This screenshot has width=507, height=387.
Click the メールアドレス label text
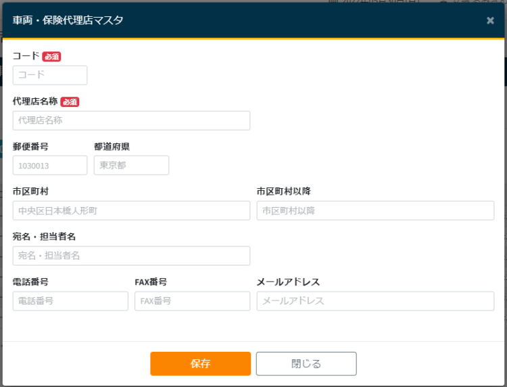click(x=288, y=282)
